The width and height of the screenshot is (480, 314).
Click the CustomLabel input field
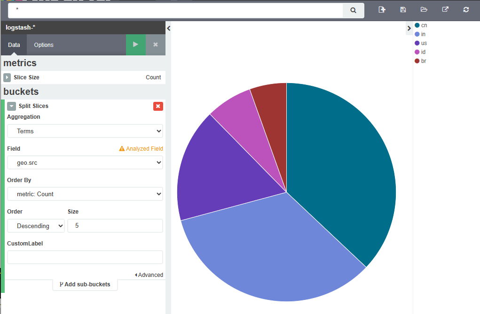coord(85,257)
